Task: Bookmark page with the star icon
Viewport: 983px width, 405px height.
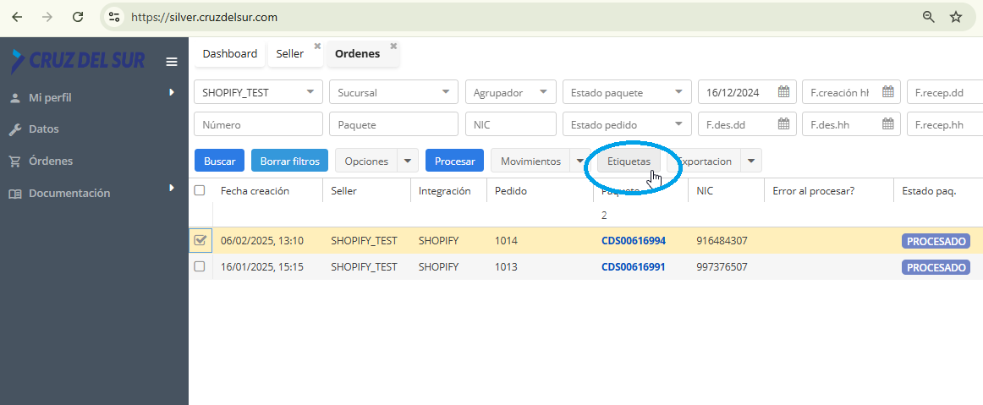Action: click(956, 17)
